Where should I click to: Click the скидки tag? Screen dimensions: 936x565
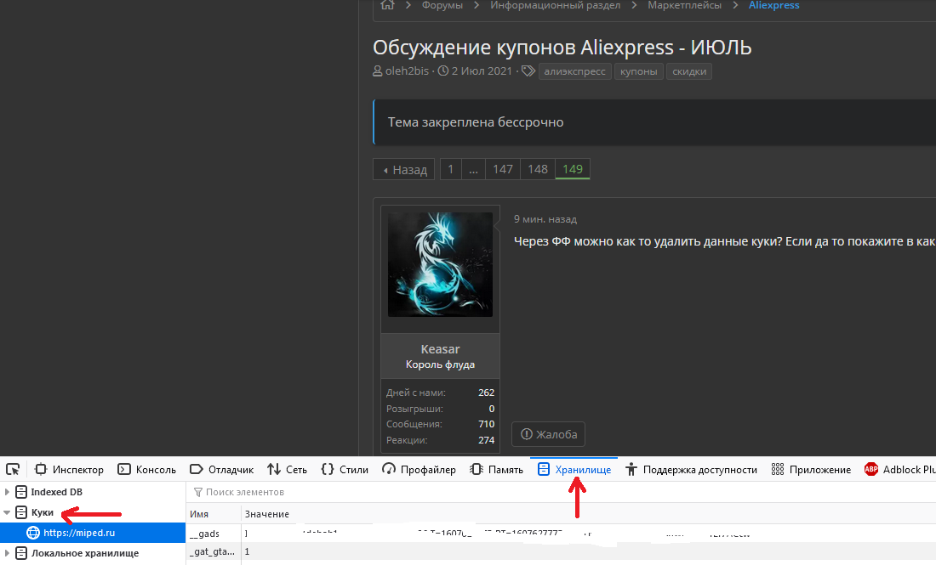(x=689, y=71)
